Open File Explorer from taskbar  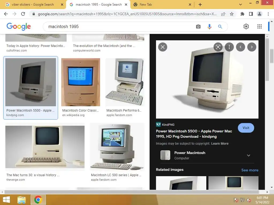[22, 200]
